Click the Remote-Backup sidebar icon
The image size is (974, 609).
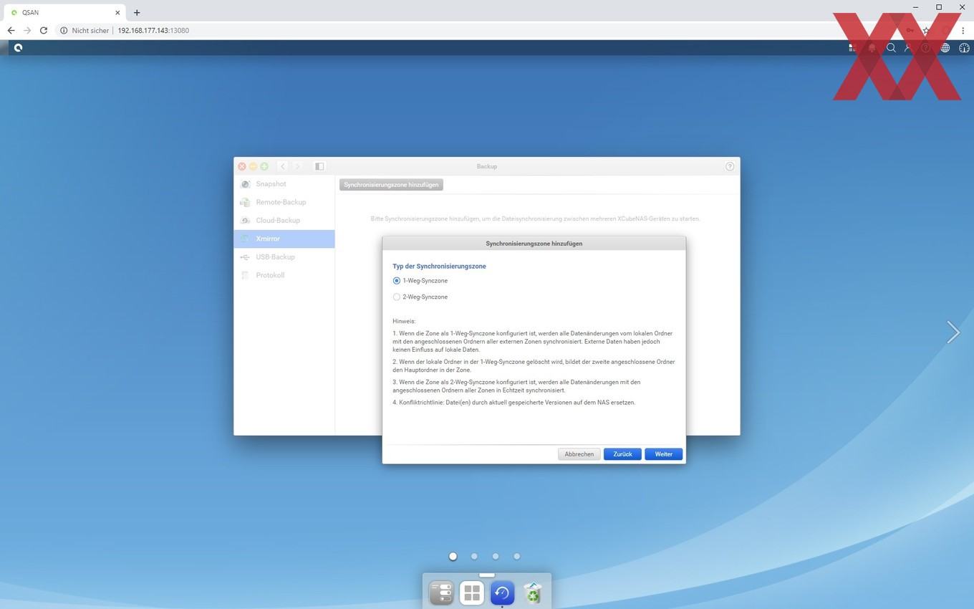tap(245, 202)
